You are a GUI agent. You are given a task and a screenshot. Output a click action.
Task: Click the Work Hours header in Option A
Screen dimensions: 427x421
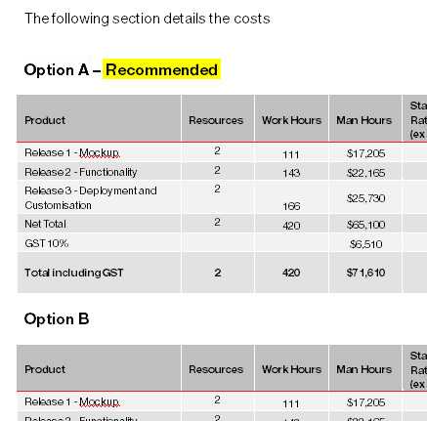(291, 120)
